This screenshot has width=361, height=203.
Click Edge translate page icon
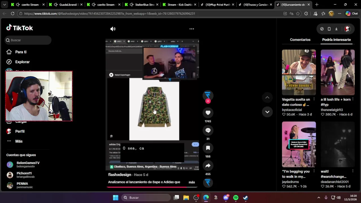click(291, 14)
